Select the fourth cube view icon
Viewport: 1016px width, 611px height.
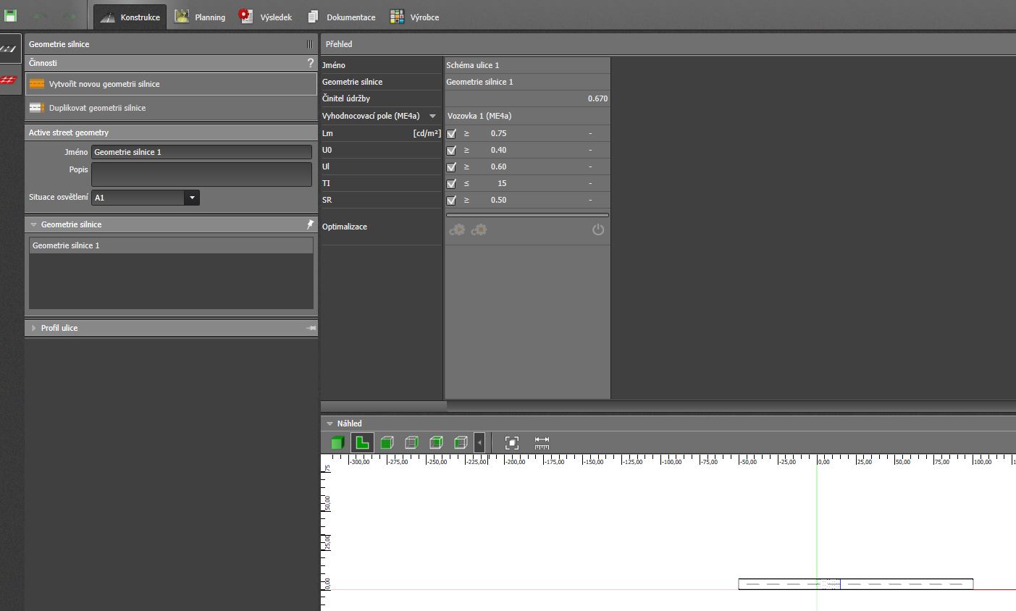click(x=411, y=442)
